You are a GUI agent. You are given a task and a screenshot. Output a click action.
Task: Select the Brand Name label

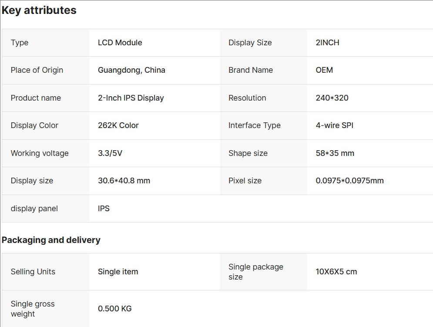click(x=251, y=70)
